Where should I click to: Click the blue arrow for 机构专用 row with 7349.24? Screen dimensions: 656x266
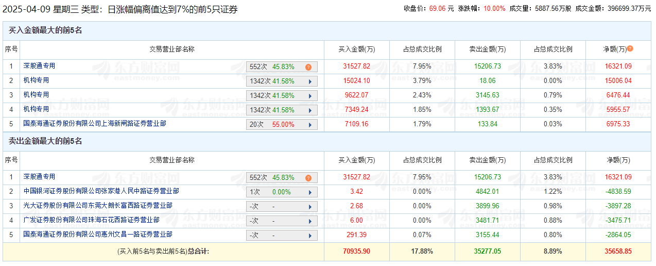(310, 110)
